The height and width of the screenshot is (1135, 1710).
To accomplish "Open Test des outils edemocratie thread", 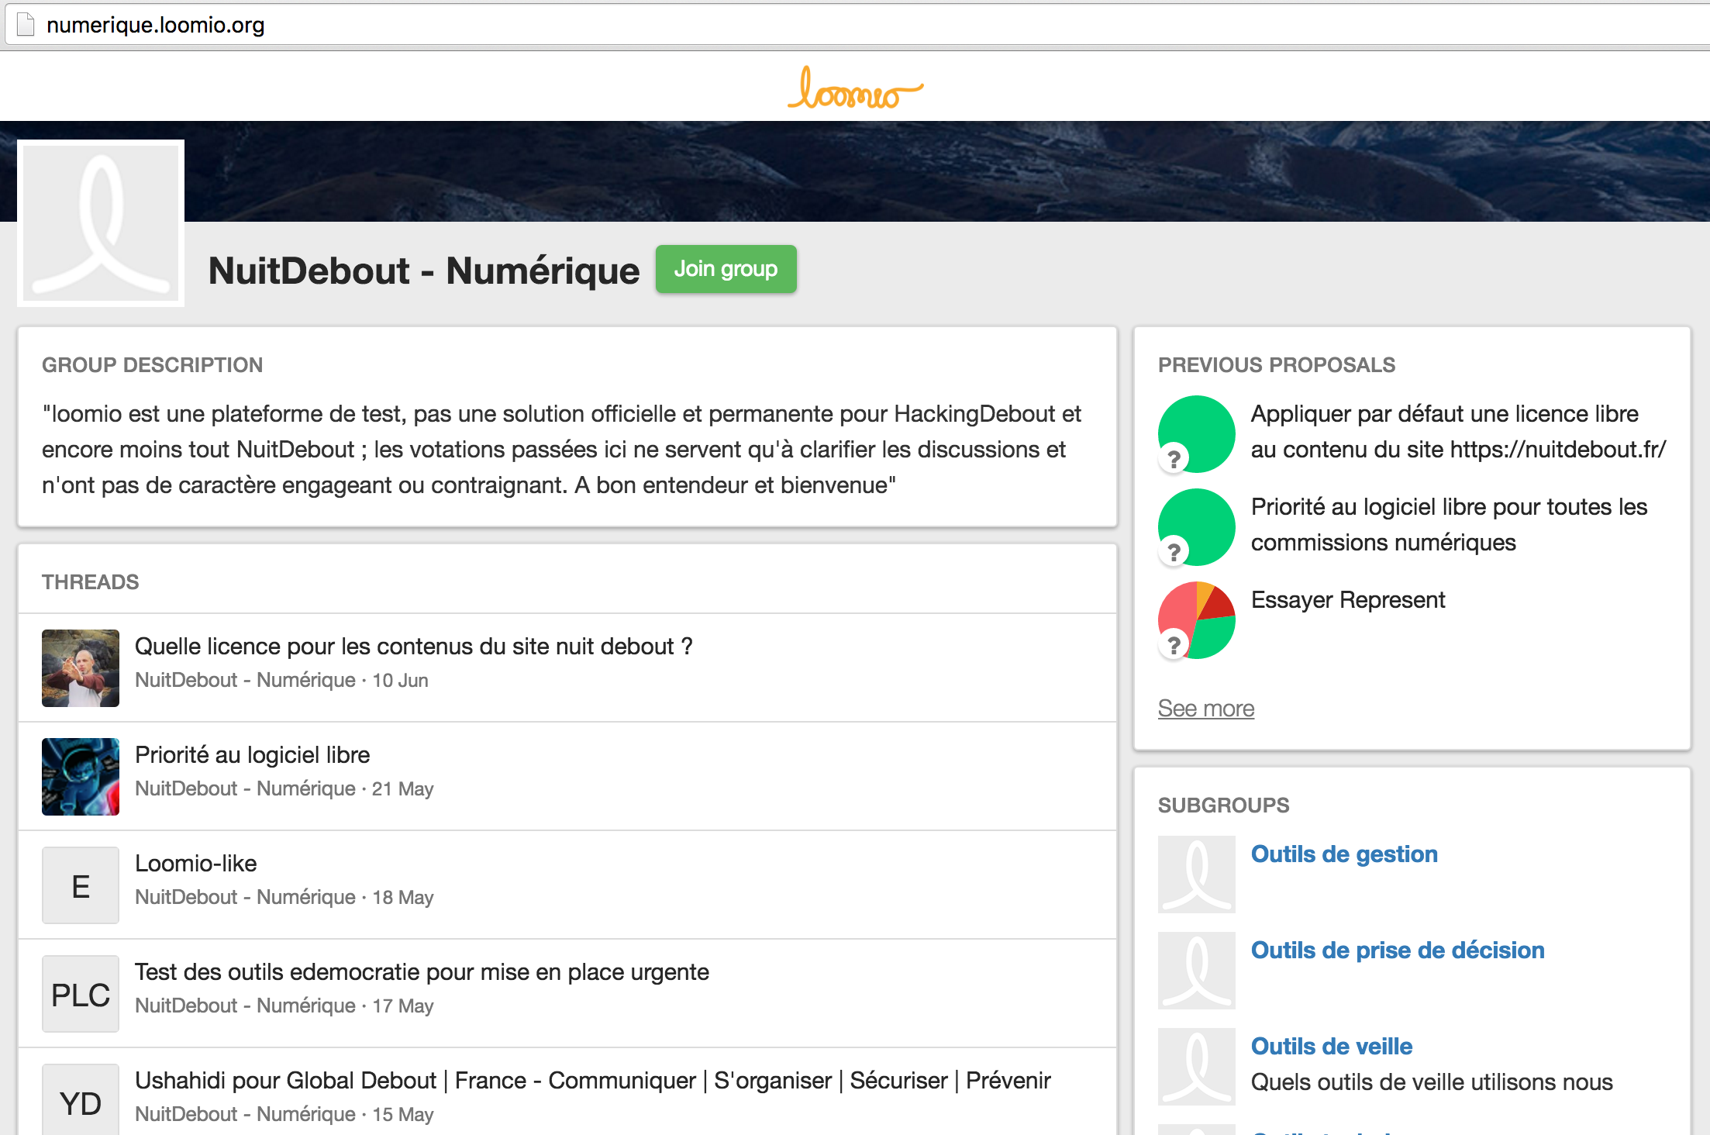I will coord(422,972).
